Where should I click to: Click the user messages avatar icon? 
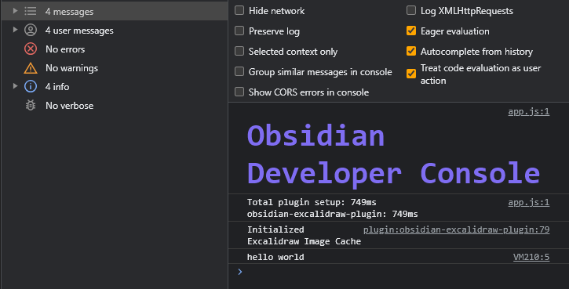click(x=31, y=30)
